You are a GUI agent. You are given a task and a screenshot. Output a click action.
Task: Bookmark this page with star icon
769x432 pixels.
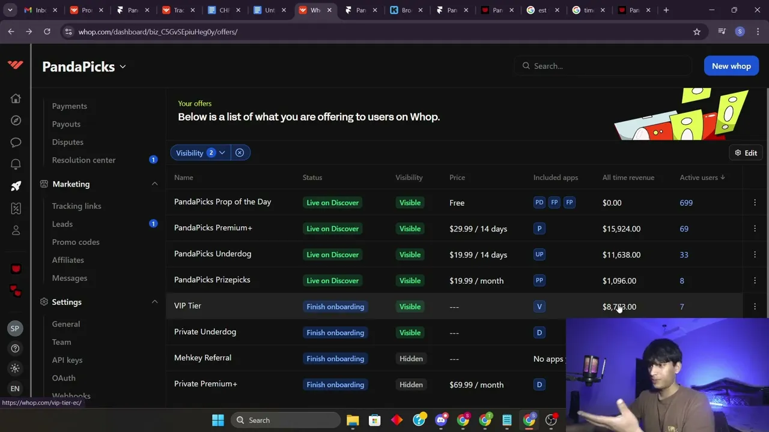tap(696, 32)
